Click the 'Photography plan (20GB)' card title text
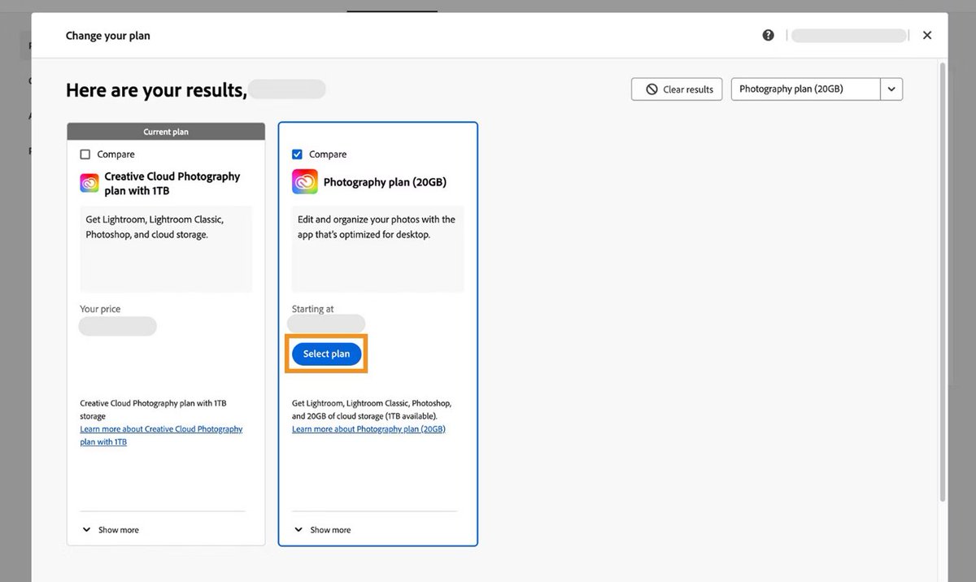 point(385,182)
